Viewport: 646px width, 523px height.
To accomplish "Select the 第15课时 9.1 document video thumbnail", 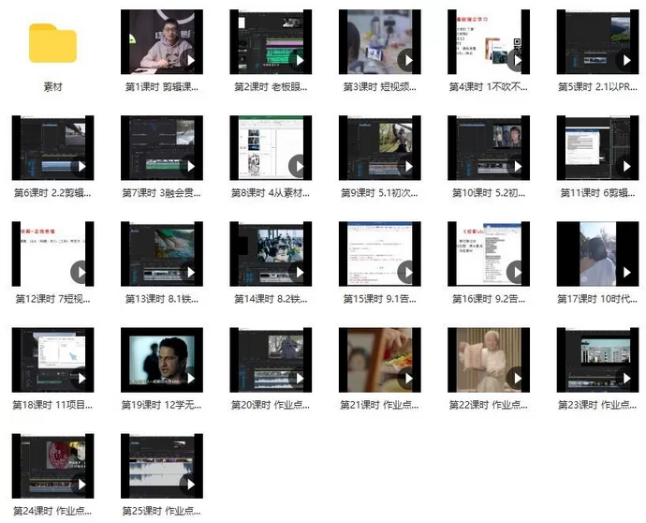I will tap(379, 254).
